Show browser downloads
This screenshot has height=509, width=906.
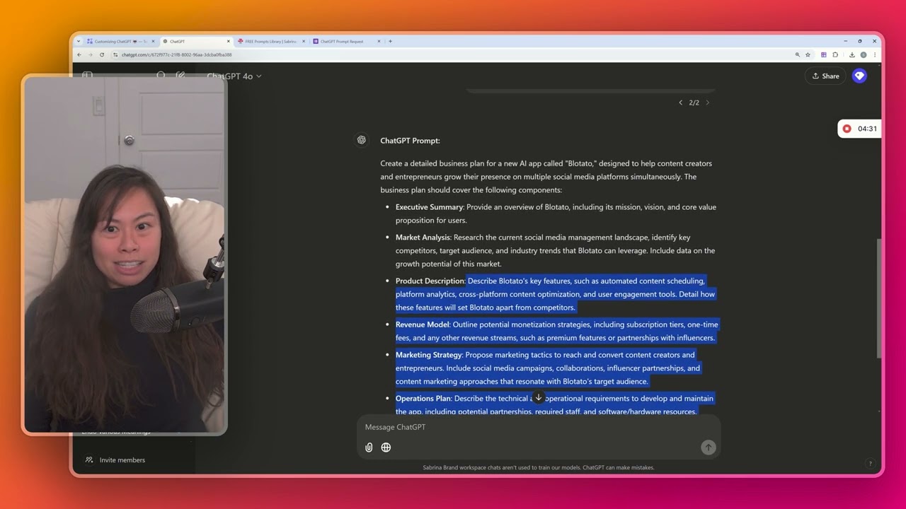(851, 54)
